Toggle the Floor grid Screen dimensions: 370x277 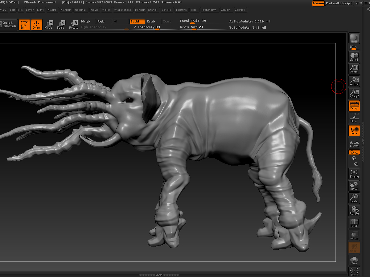pyautogui.click(x=354, y=118)
